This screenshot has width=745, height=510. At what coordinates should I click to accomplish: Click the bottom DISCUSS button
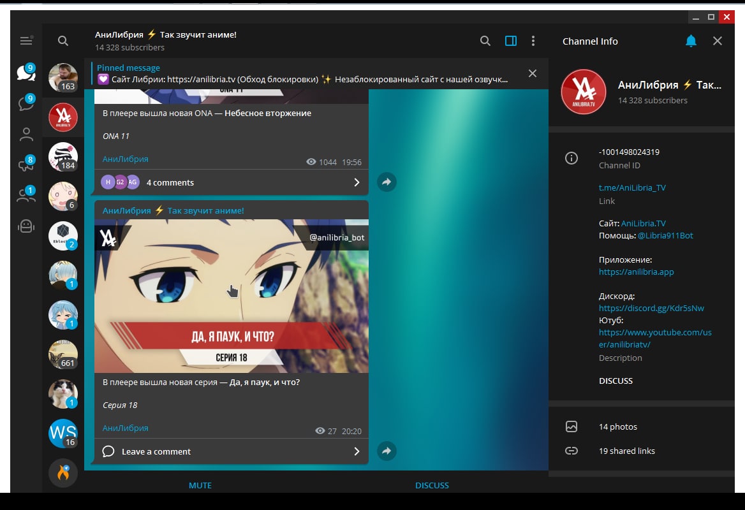432,485
